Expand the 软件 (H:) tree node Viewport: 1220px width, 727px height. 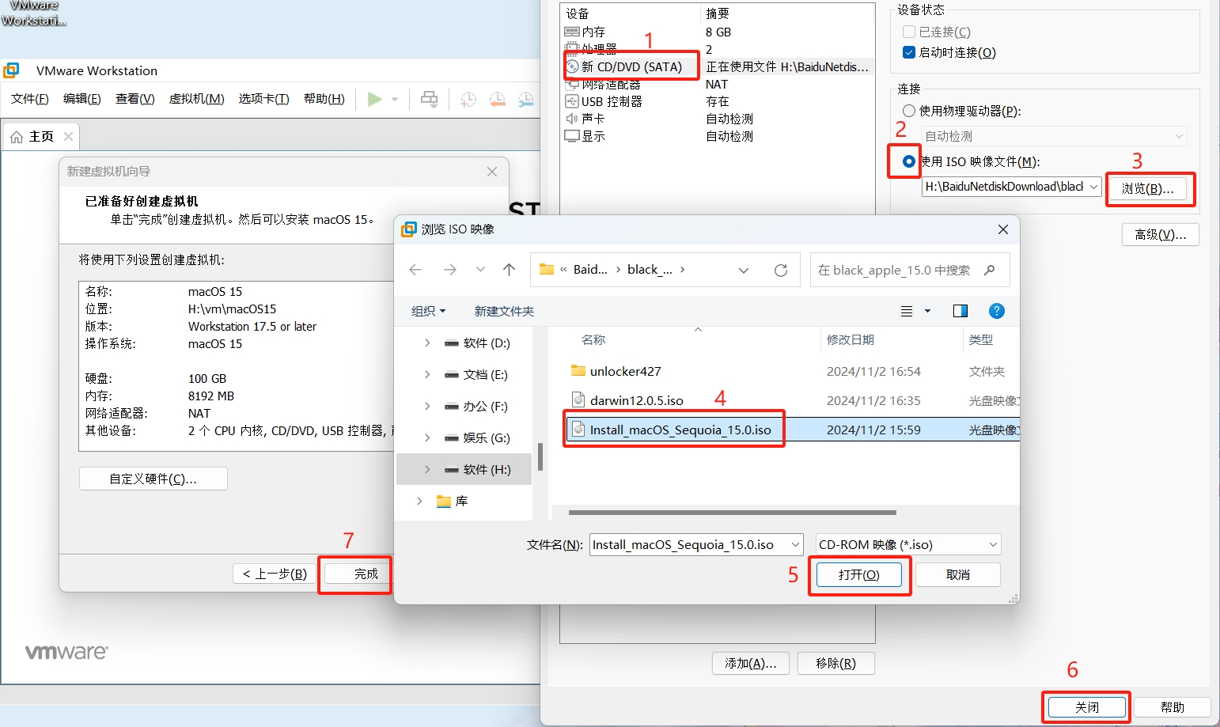(x=427, y=469)
